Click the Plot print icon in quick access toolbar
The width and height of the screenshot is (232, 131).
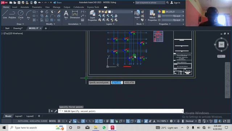pyautogui.click(x=35, y=3)
